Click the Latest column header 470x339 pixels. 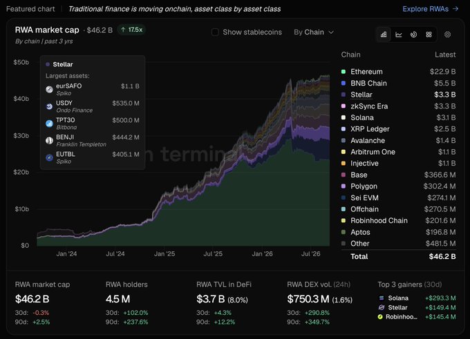coord(445,55)
